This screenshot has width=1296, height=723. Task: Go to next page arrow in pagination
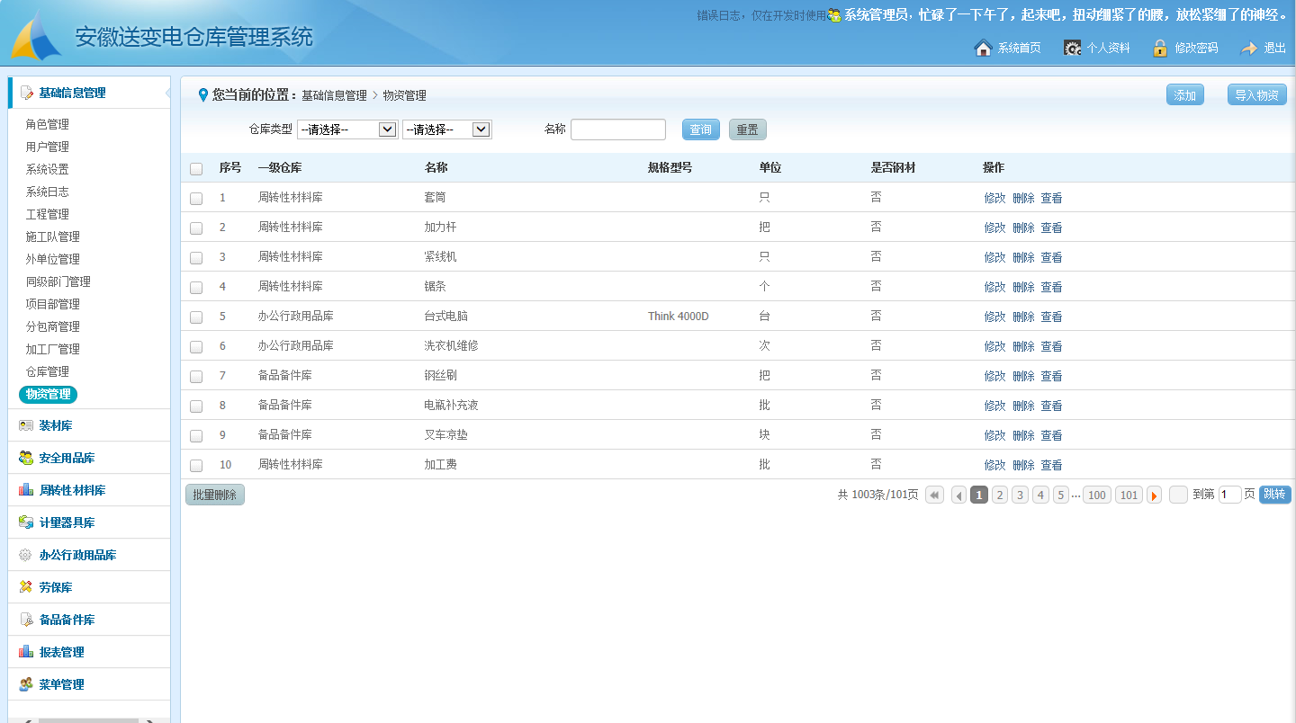click(1154, 495)
